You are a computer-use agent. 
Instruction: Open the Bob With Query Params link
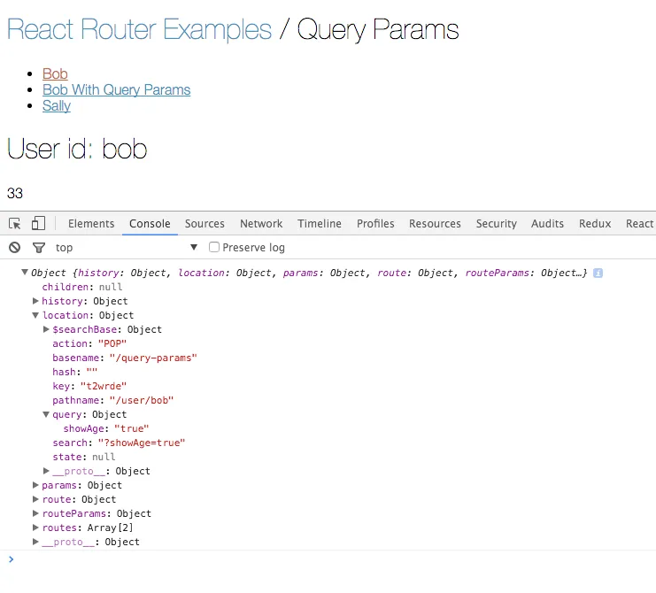[x=116, y=90]
